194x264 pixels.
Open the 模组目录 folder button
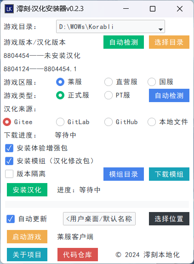tap(124, 174)
